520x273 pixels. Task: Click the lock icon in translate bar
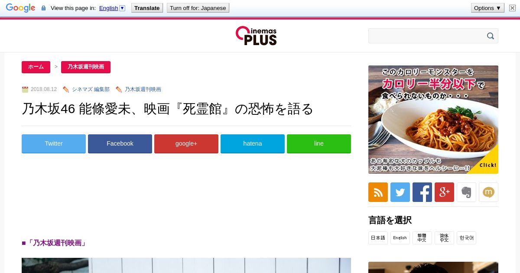[x=43, y=8]
